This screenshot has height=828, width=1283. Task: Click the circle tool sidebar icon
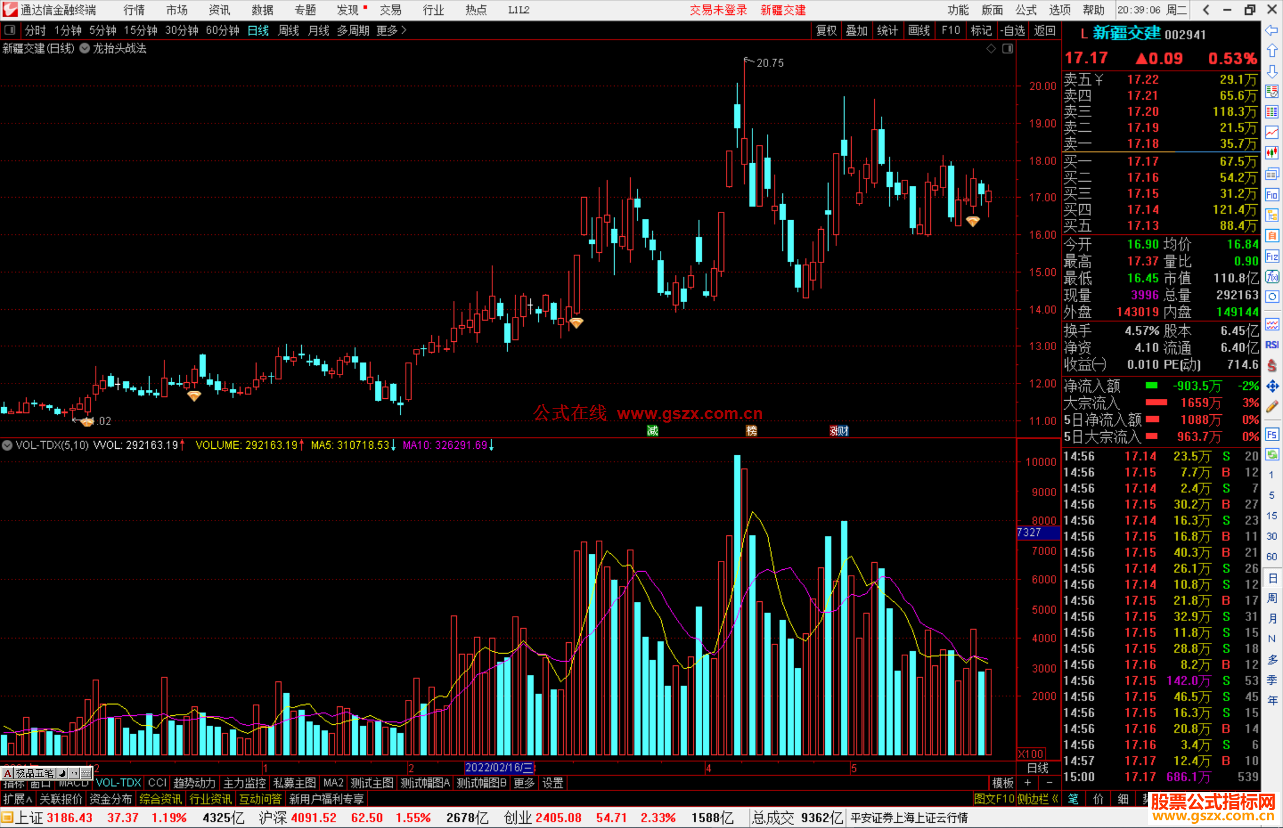pyautogui.click(x=1272, y=297)
